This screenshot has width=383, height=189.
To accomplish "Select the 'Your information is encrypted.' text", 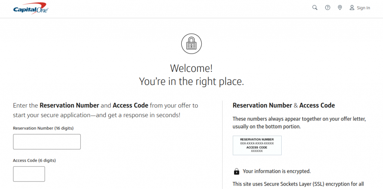I will pyautogui.click(x=277, y=171).
